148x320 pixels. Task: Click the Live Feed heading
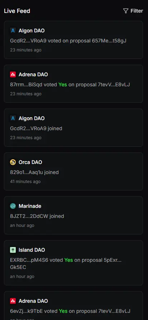pos(17,11)
